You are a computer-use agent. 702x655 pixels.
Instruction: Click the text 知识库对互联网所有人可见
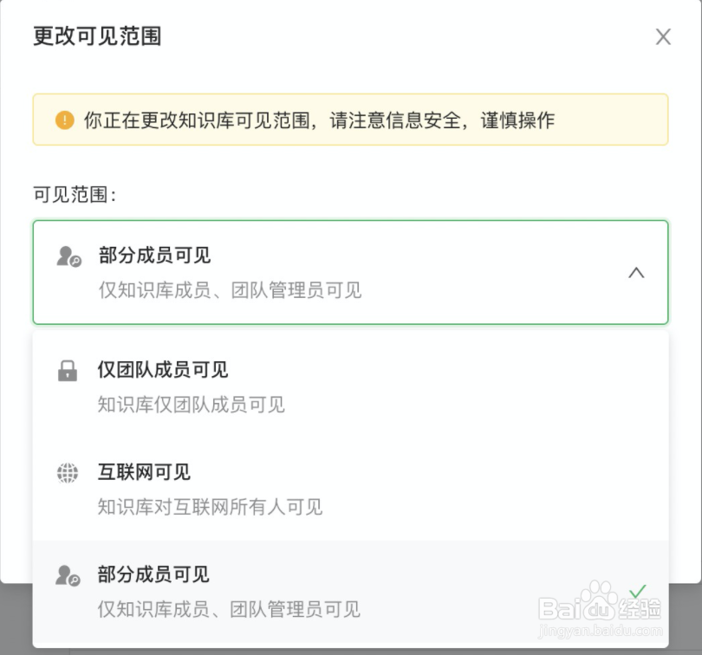211,507
